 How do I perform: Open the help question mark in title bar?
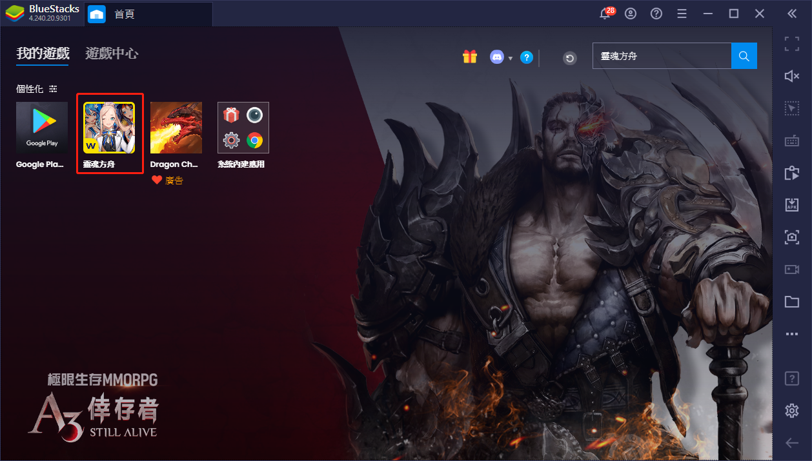pyautogui.click(x=656, y=14)
